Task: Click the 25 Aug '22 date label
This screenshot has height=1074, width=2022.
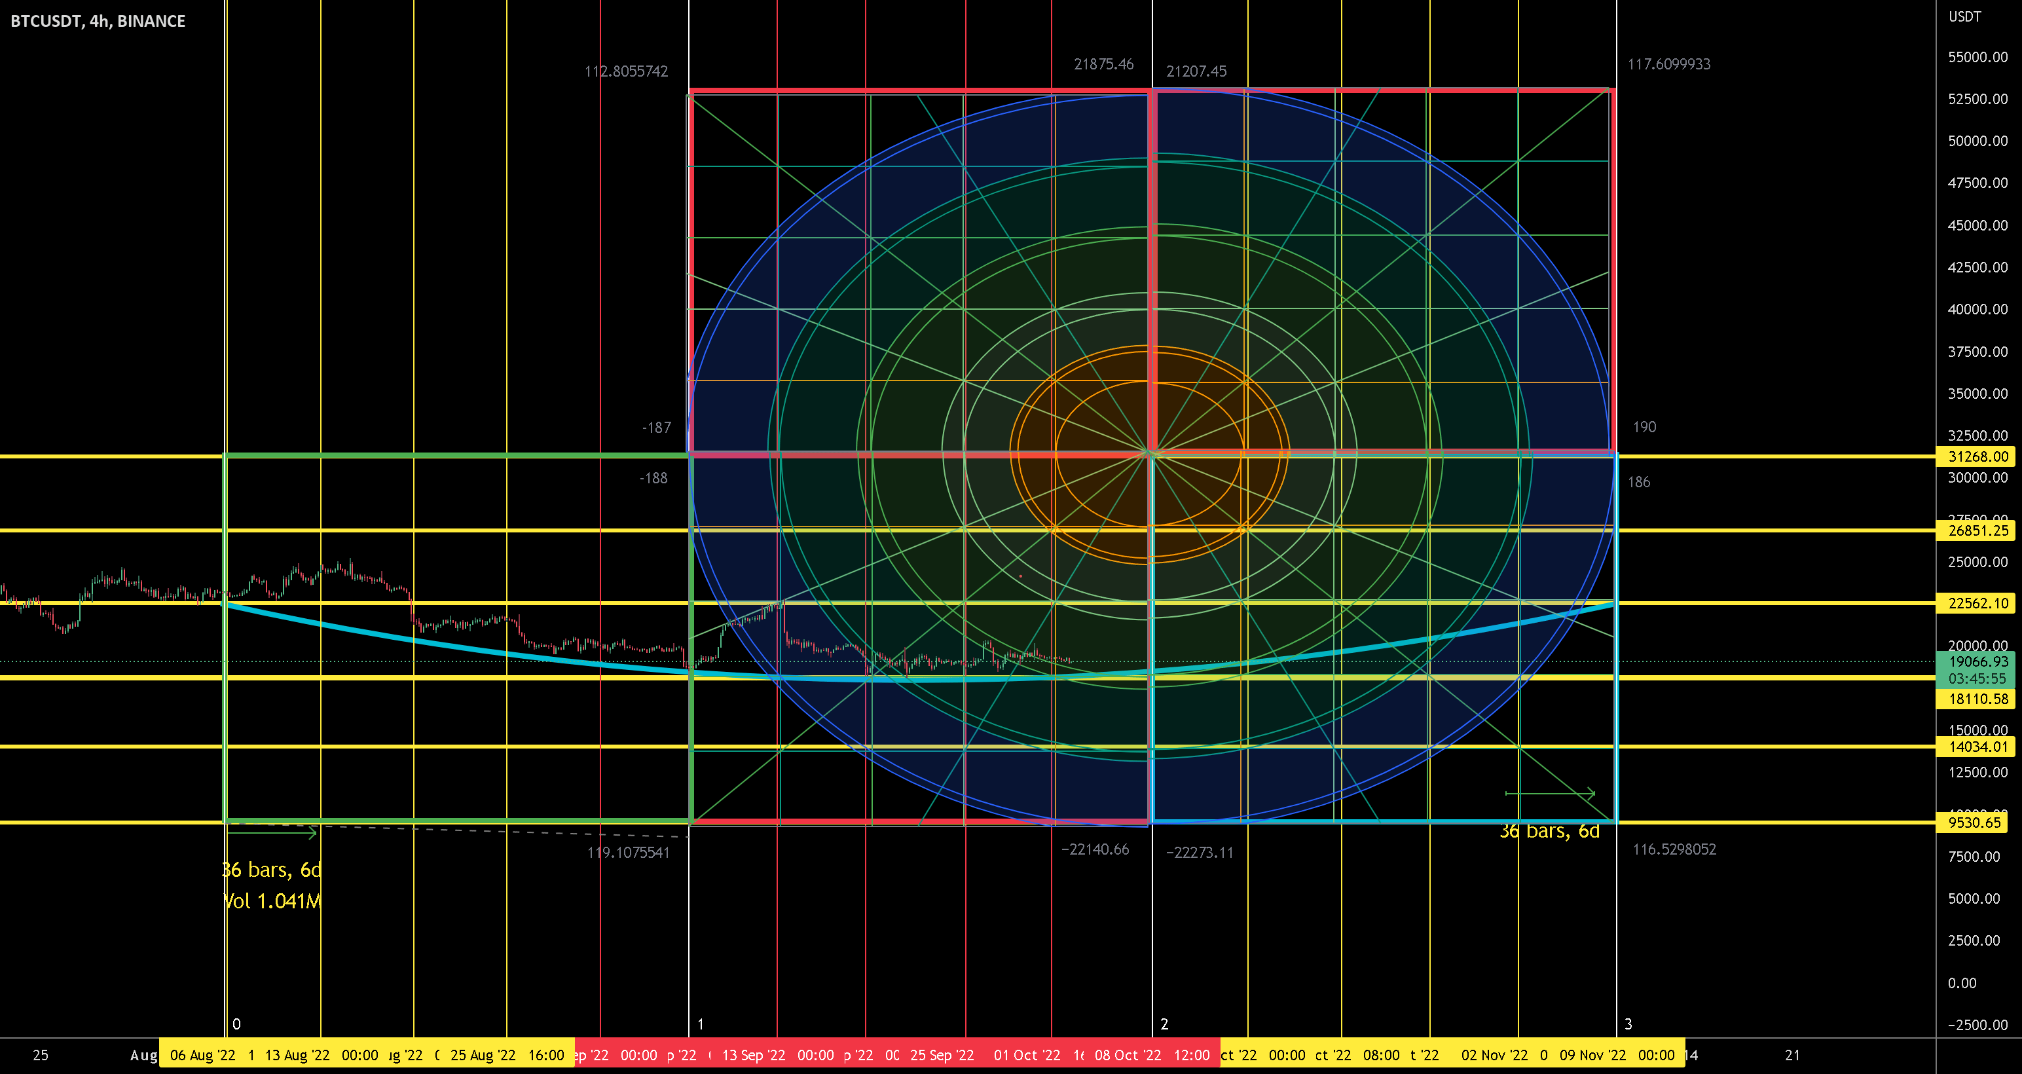Action: click(x=483, y=1055)
